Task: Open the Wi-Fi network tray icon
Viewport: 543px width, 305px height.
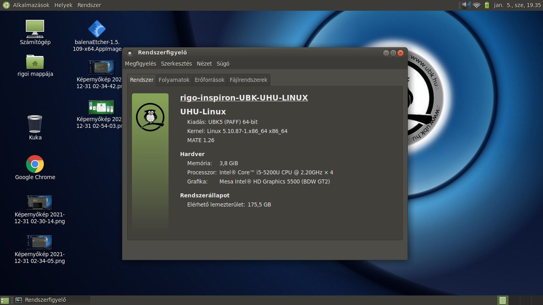Action: point(476,5)
